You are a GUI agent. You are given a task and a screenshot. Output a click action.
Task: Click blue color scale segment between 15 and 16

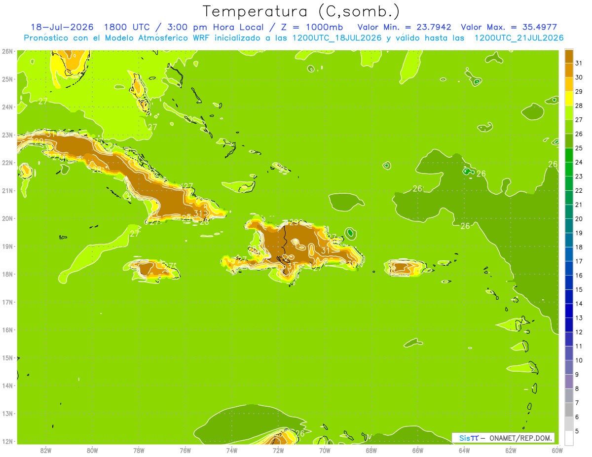[569, 282]
